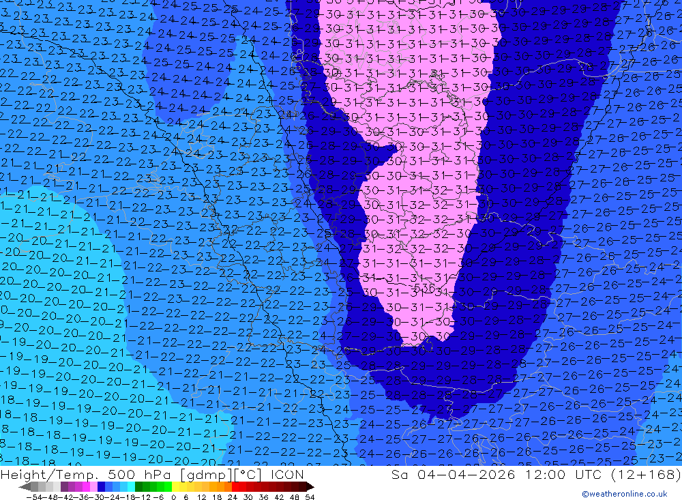Pick the dark purple legend swatch above -42
The image size is (682, 500).
(x=64, y=486)
